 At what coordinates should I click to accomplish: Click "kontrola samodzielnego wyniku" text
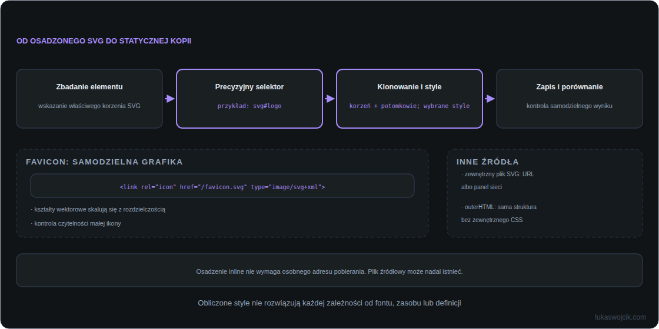click(570, 106)
